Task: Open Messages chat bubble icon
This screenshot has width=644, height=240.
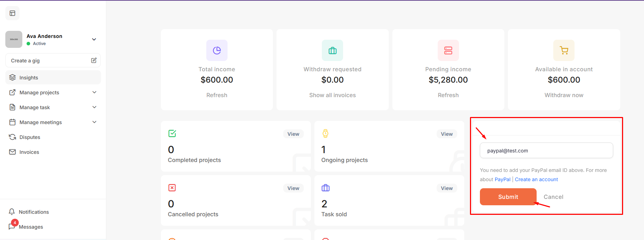Action: tap(12, 227)
